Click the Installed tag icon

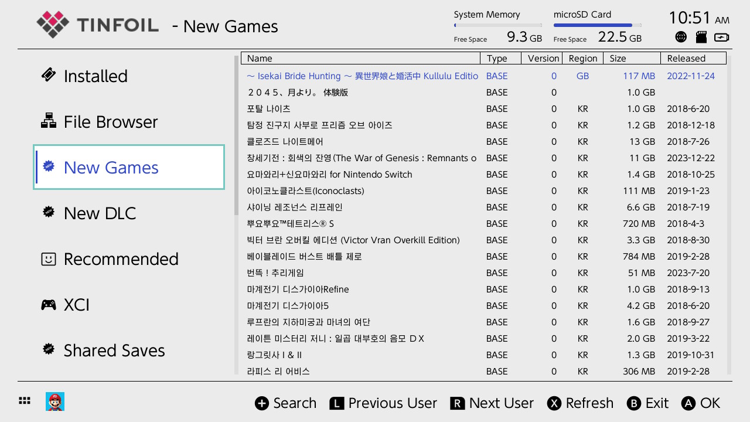49,75
